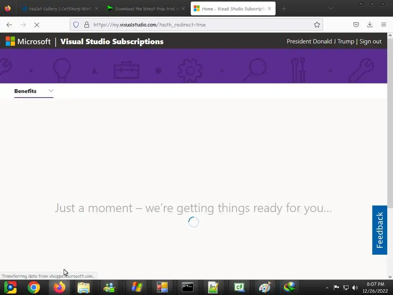Open Google Chrome from the taskbar

tap(34, 287)
